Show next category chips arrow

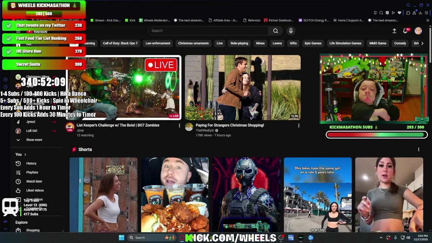[x=422, y=43]
